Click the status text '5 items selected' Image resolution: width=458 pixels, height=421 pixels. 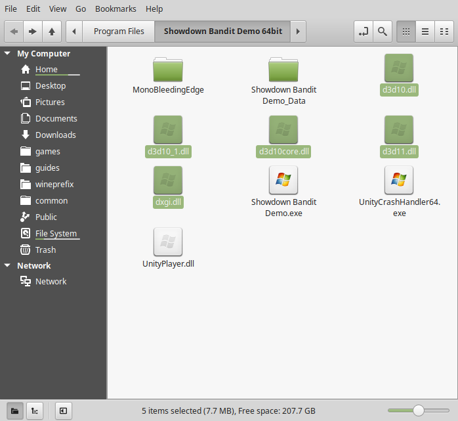pos(171,410)
